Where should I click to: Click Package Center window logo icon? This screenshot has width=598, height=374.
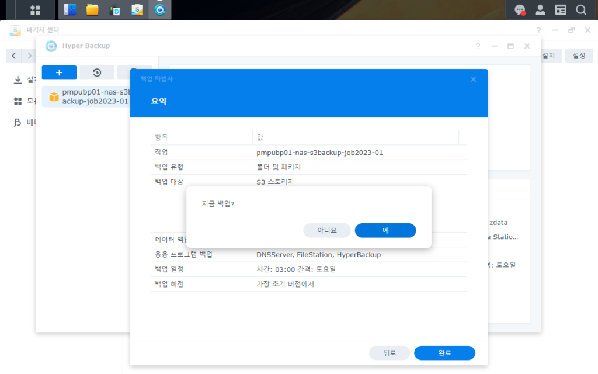point(15,30)
